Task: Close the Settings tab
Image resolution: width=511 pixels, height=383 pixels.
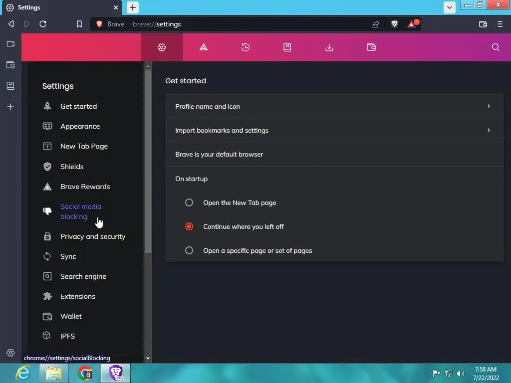Action: coord(116,7)
